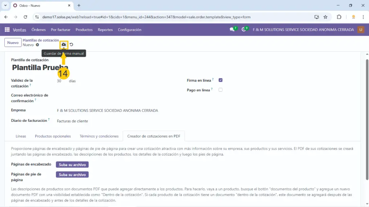Upload file for Páginas de encabezado
The image size is (369, 207).
(x=72, y=165)
